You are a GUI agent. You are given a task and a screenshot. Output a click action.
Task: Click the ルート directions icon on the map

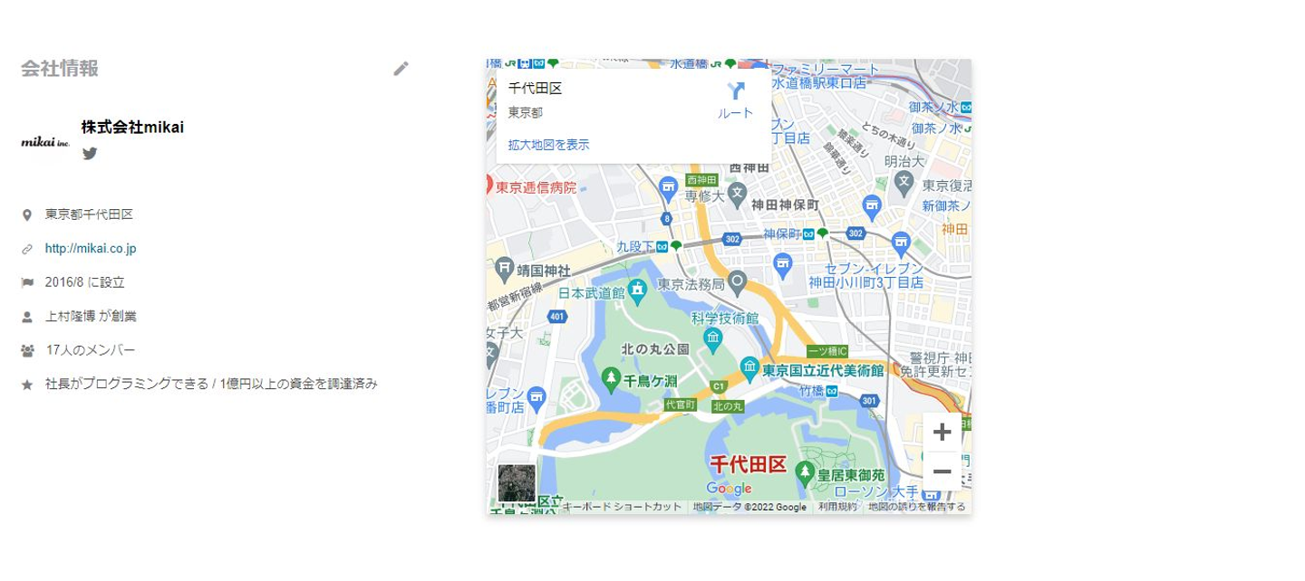coord(735,90)
